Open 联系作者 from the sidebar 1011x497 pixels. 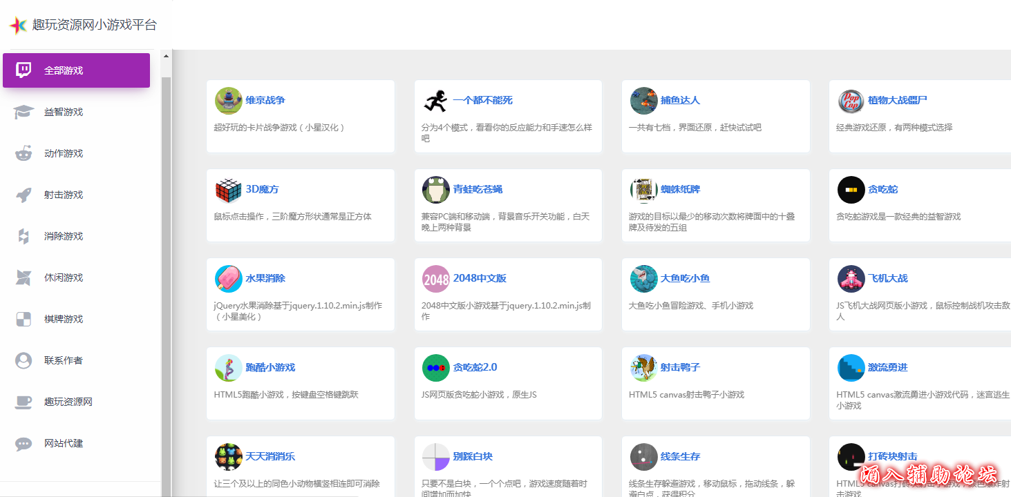coord(64,360)
